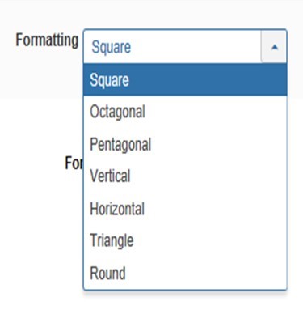This screenshot has height=310, width=303.
Task: Choose Octagonal from the Formatting list
Action: point(185,112)
